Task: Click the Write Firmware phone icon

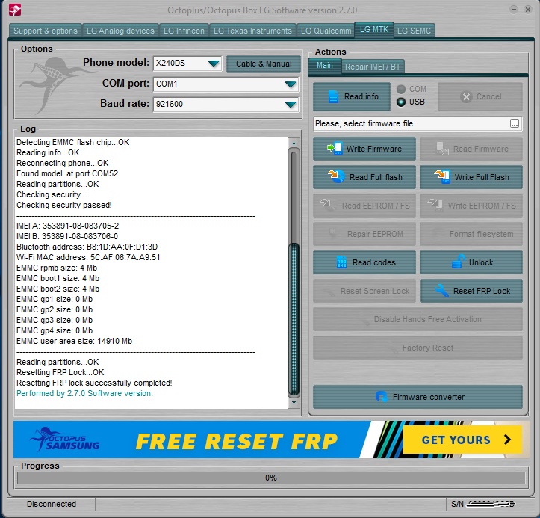Action: click(x=335, y=149)
